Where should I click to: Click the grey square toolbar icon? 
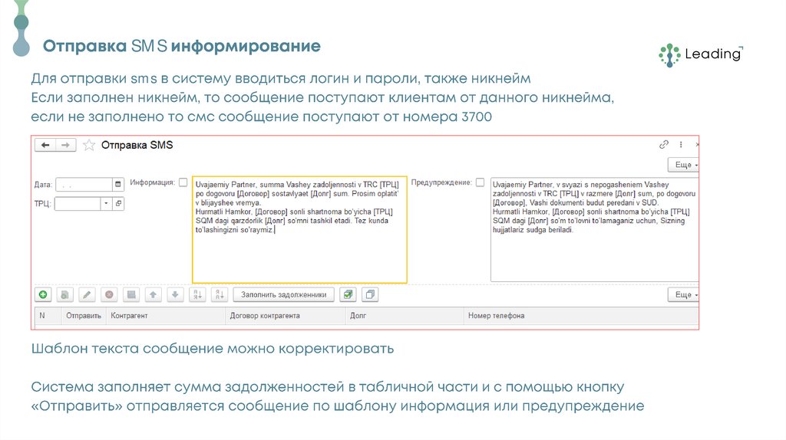131,295
